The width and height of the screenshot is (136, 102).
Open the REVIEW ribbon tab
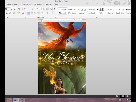click(48, 4)
